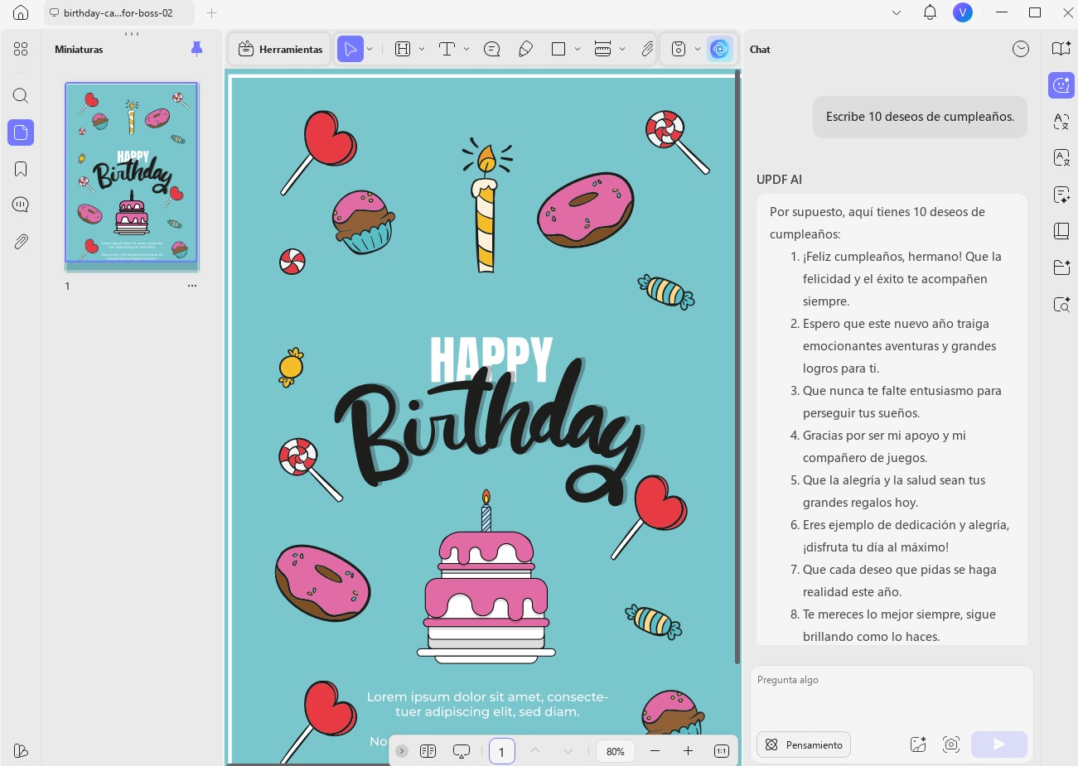Attach an image to the chat
The image size is (1078, 766).
[x=918, y=744]
